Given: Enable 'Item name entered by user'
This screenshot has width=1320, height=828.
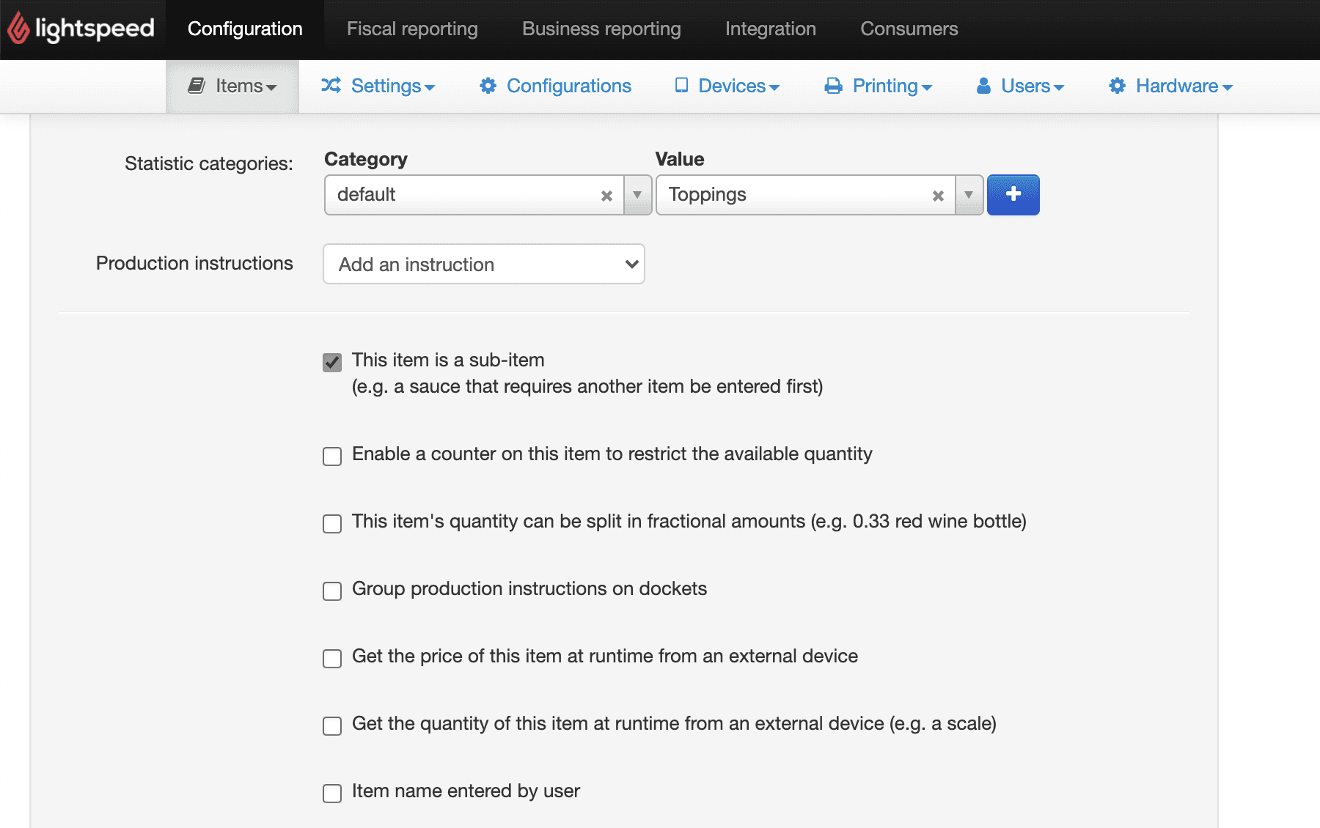Looking at the screenshot, I should click(x=331, y=793).
